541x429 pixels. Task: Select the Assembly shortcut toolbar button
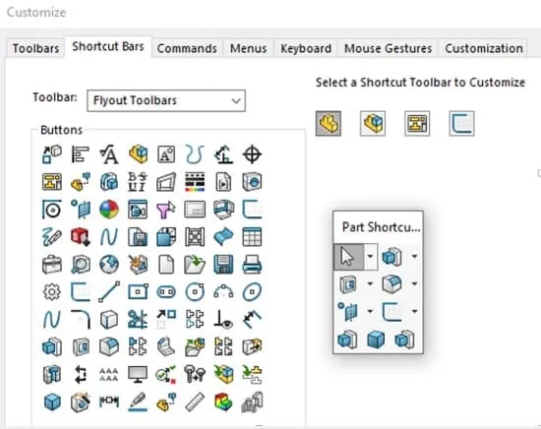pyautogui.click(x=373, y=123)
